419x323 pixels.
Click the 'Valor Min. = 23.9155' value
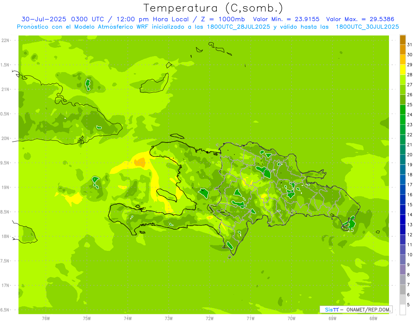[286, 19]
